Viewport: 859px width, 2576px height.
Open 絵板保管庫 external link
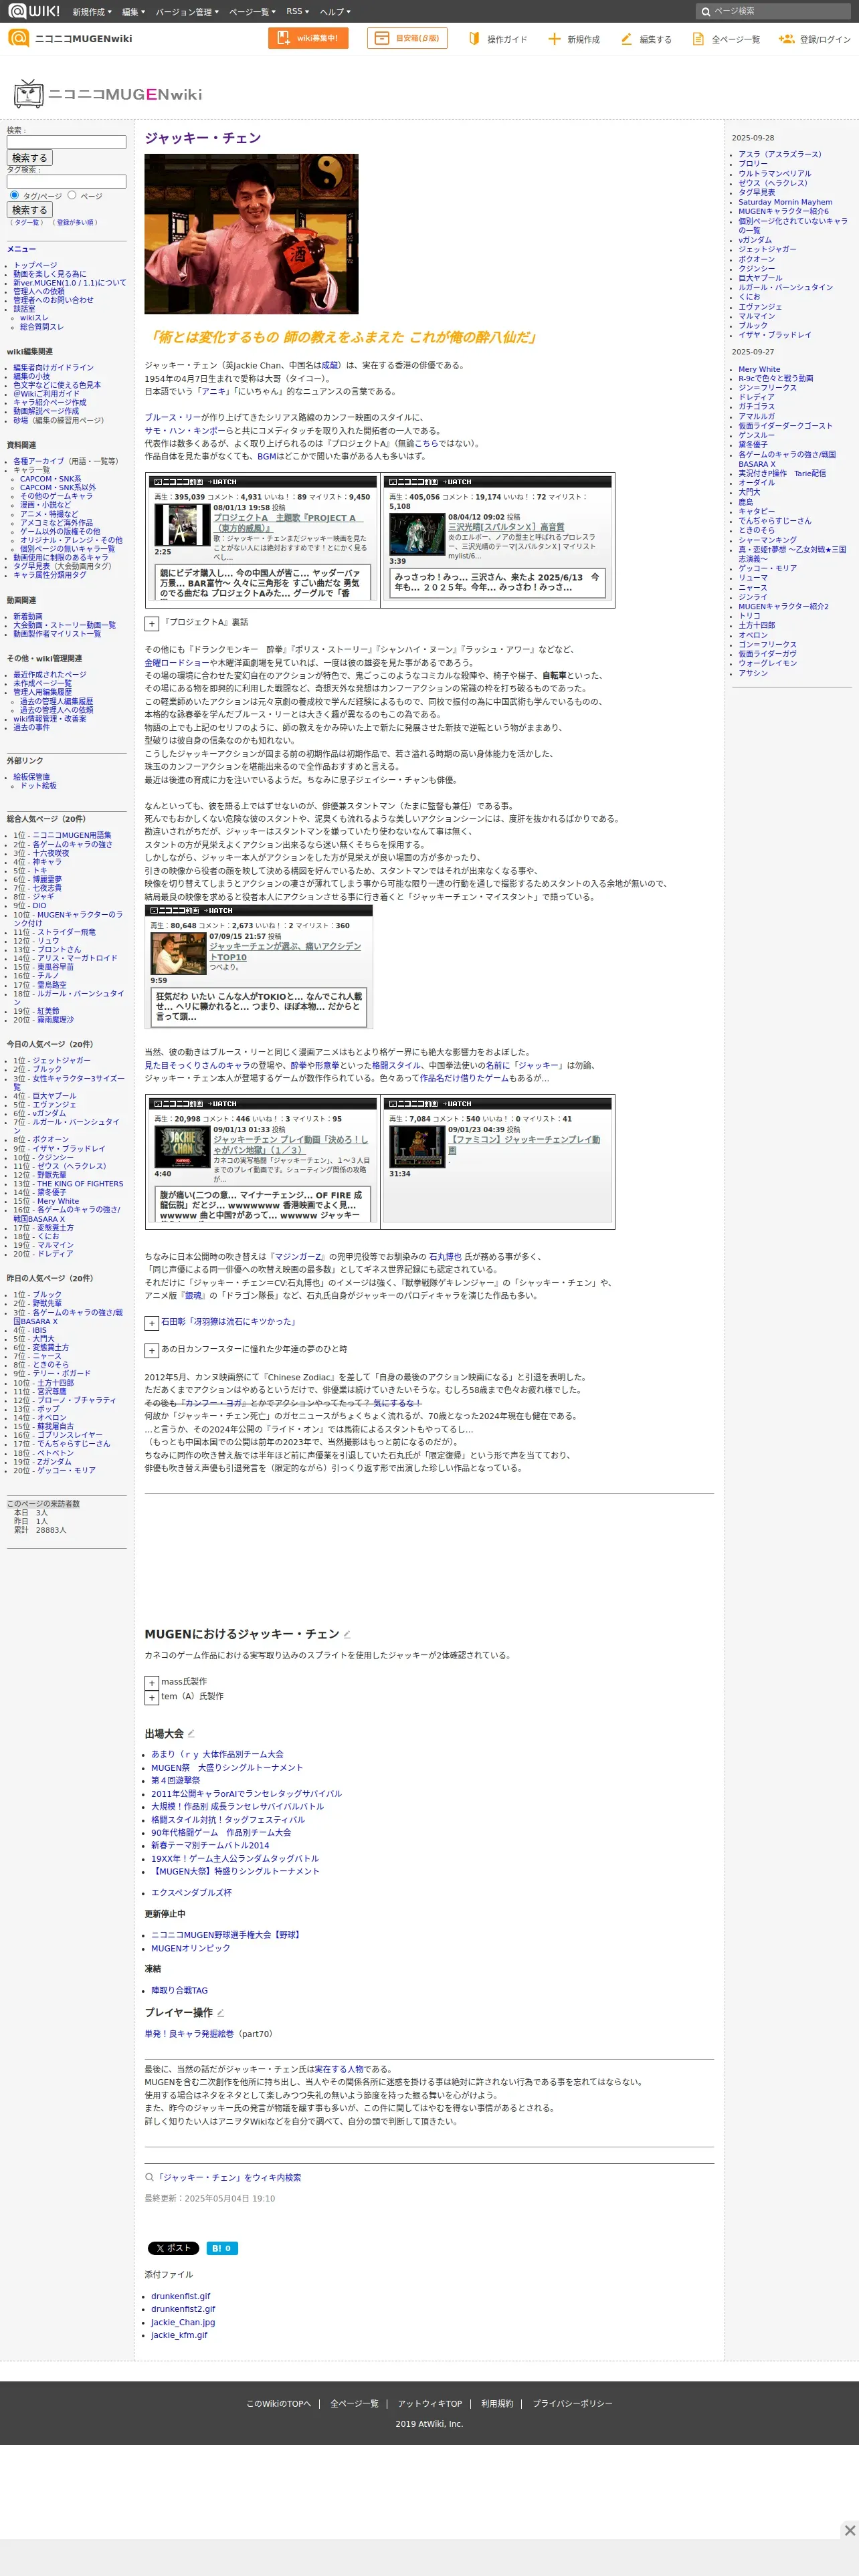tap(31, 776)
